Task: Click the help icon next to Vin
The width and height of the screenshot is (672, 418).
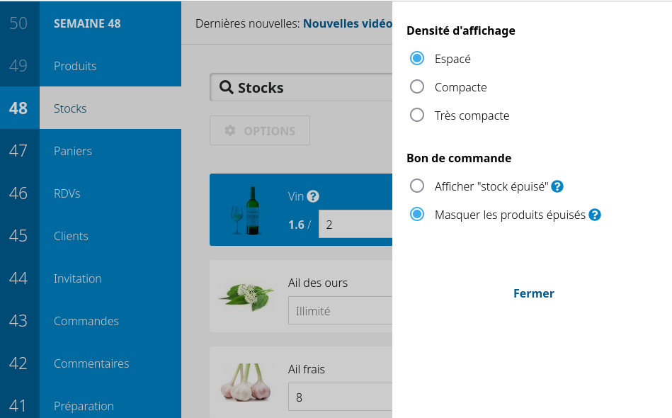Action: click(313, 196)
